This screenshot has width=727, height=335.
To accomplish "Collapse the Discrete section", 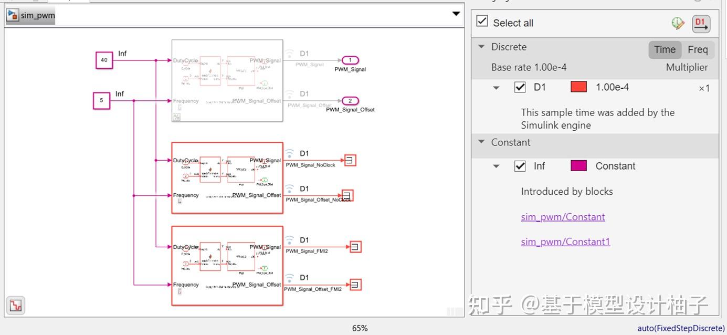I will point(482,47).
